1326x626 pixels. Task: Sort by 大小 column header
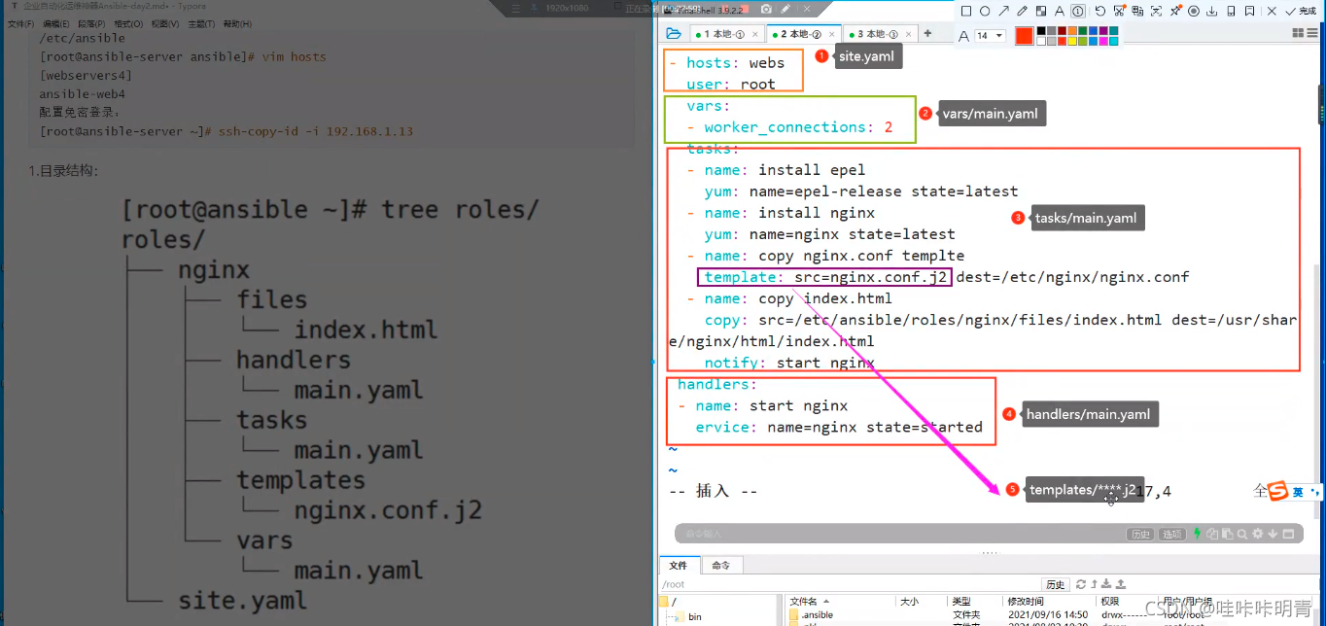[922, 602]
